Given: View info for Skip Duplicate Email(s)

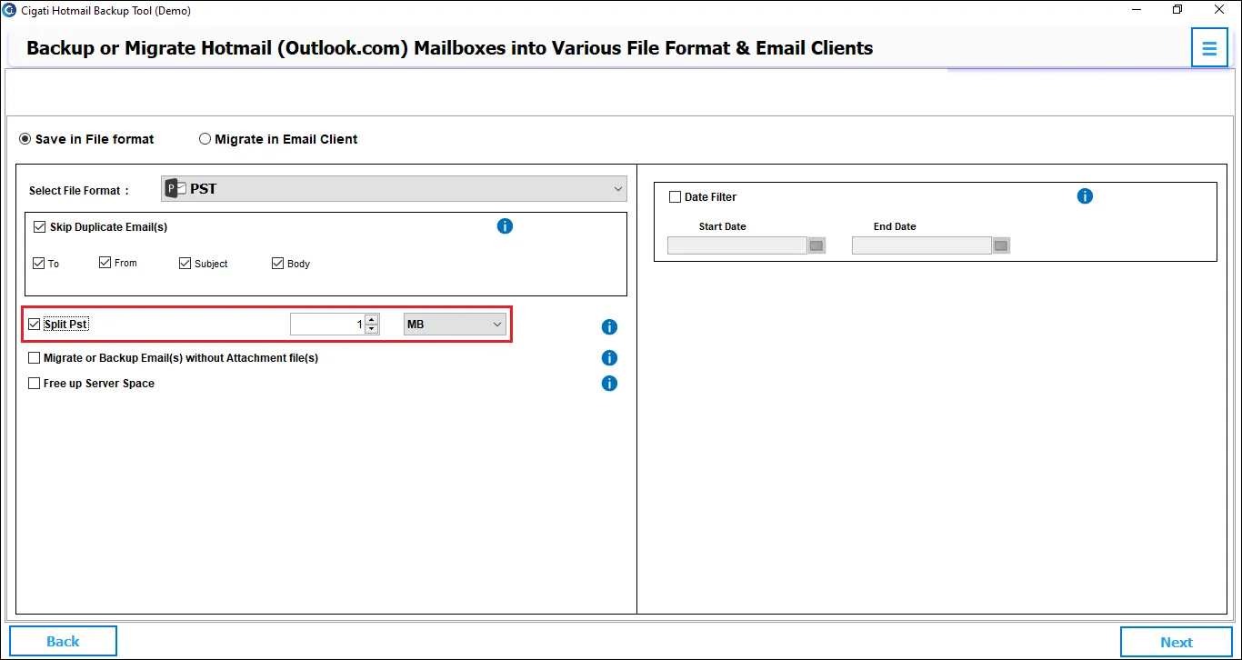Looking at the screenshot, I should coord(505,225).
